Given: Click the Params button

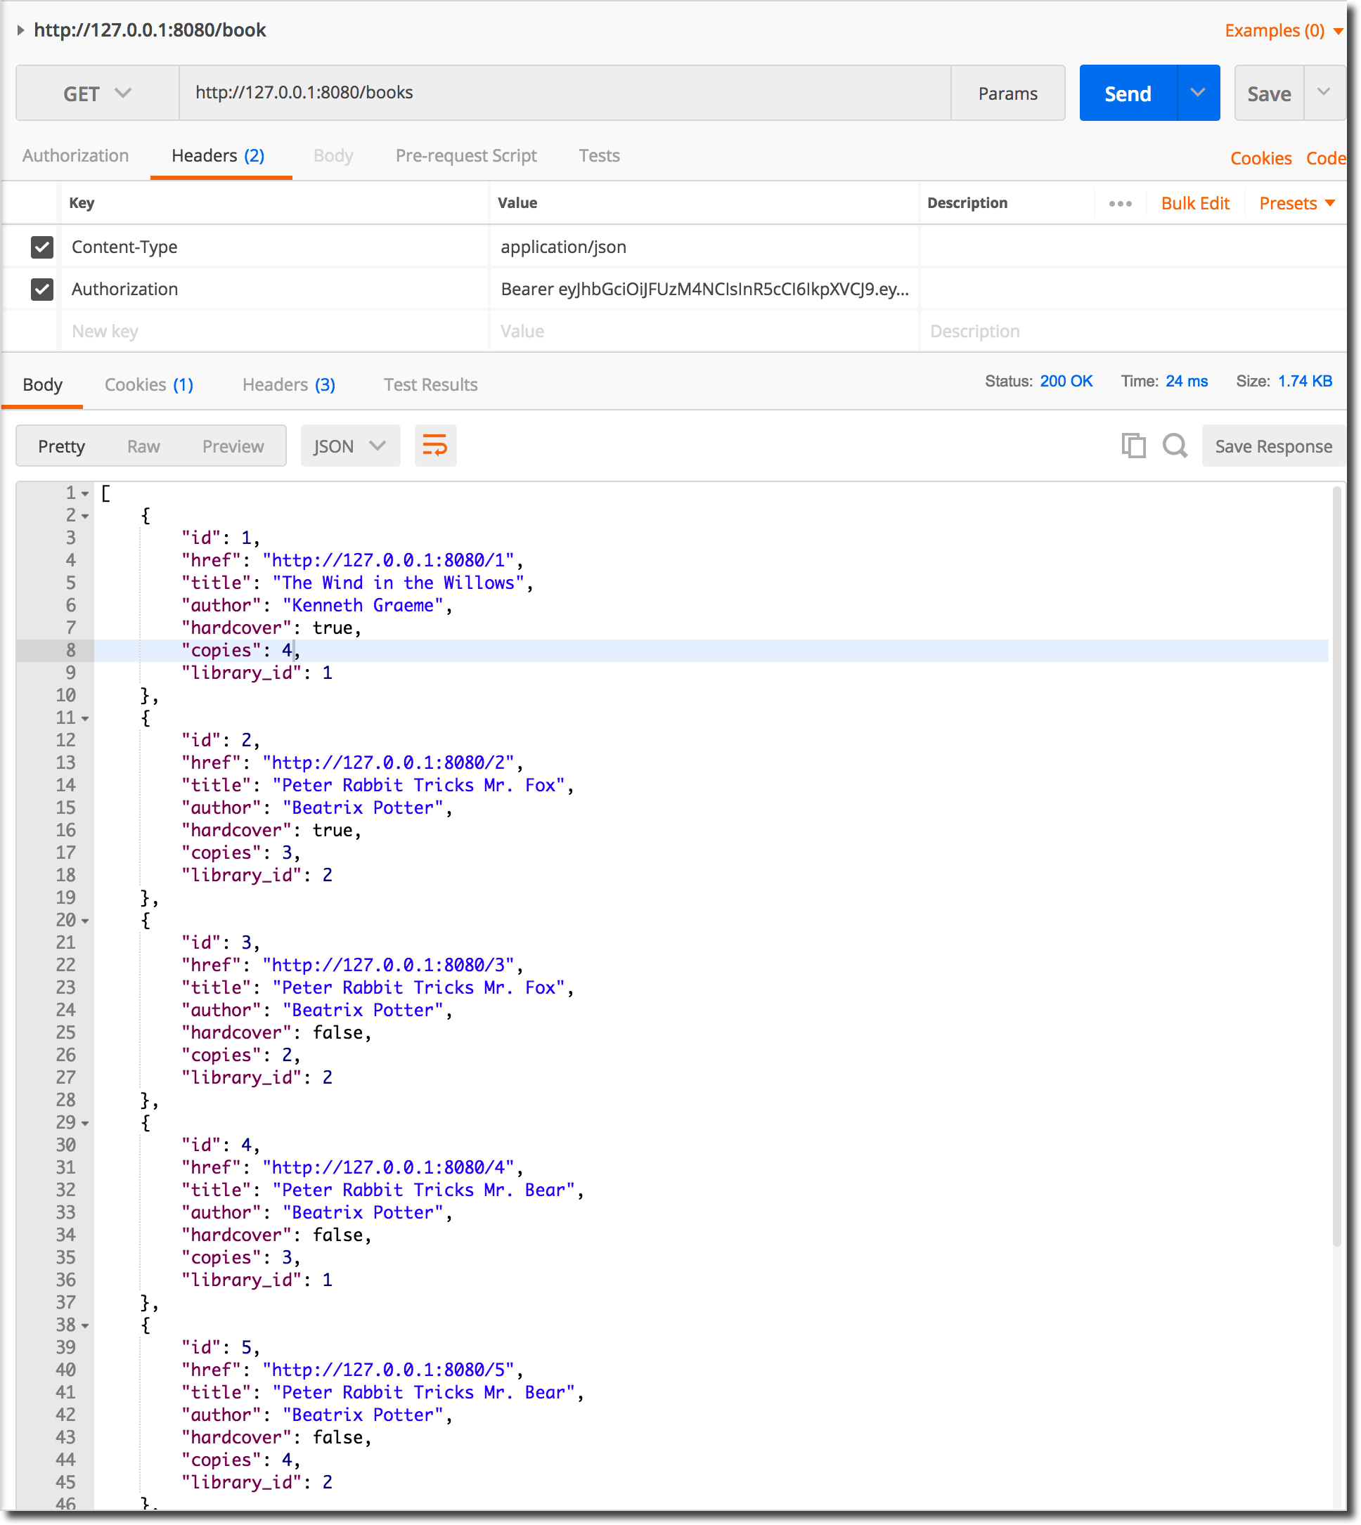Looking at the screenshot, I should [x=1007, y=93].
